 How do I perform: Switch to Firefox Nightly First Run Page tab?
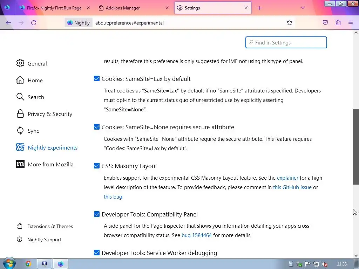54,8
